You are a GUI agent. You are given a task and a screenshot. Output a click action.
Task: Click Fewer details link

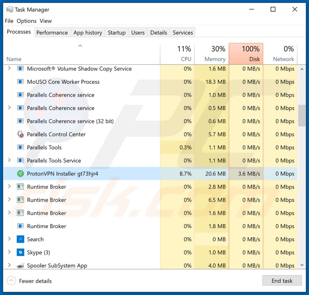coord(35,281)
